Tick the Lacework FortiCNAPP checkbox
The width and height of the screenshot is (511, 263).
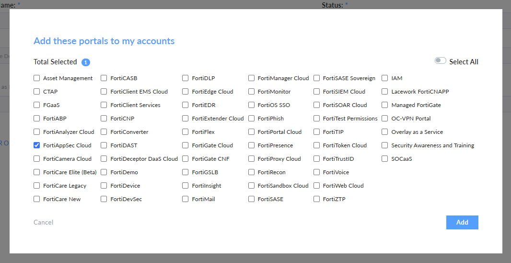(x=385, y=92)
